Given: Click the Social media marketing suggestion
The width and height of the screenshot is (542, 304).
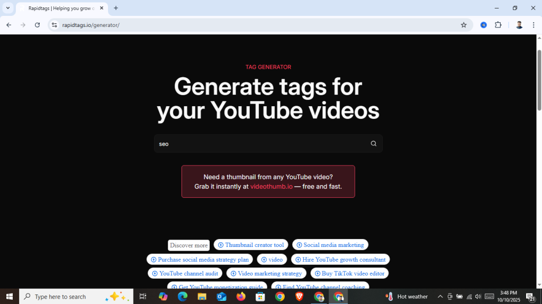Looking at the screenshot, I should tap(330, 245).
